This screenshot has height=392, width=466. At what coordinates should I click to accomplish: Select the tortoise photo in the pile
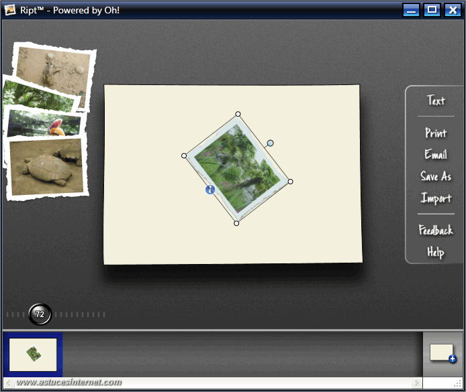point(47,167)
